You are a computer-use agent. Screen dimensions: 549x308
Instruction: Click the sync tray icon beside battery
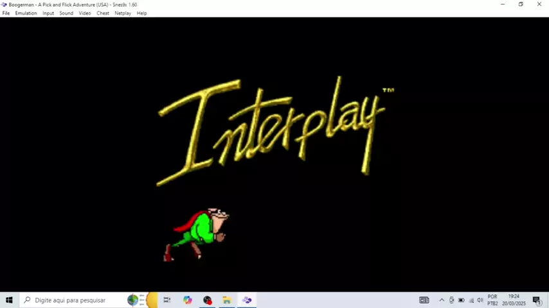452,300
